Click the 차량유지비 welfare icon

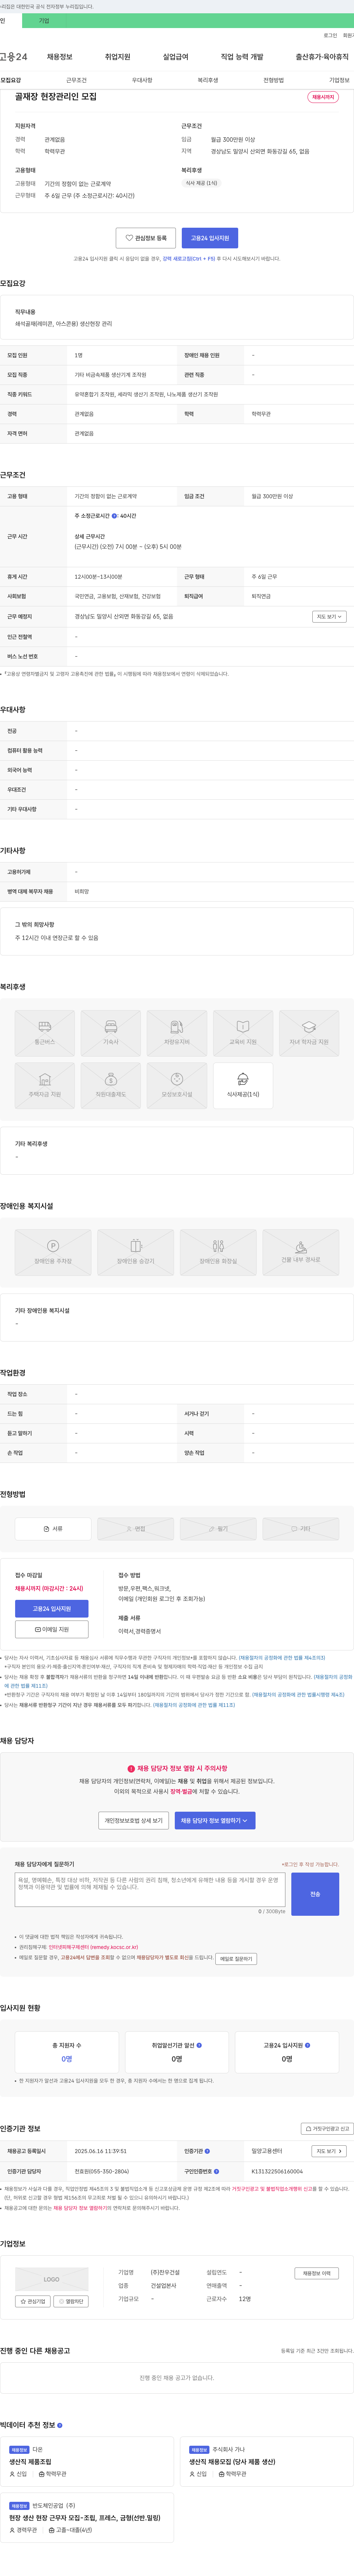click(177, 1033)
